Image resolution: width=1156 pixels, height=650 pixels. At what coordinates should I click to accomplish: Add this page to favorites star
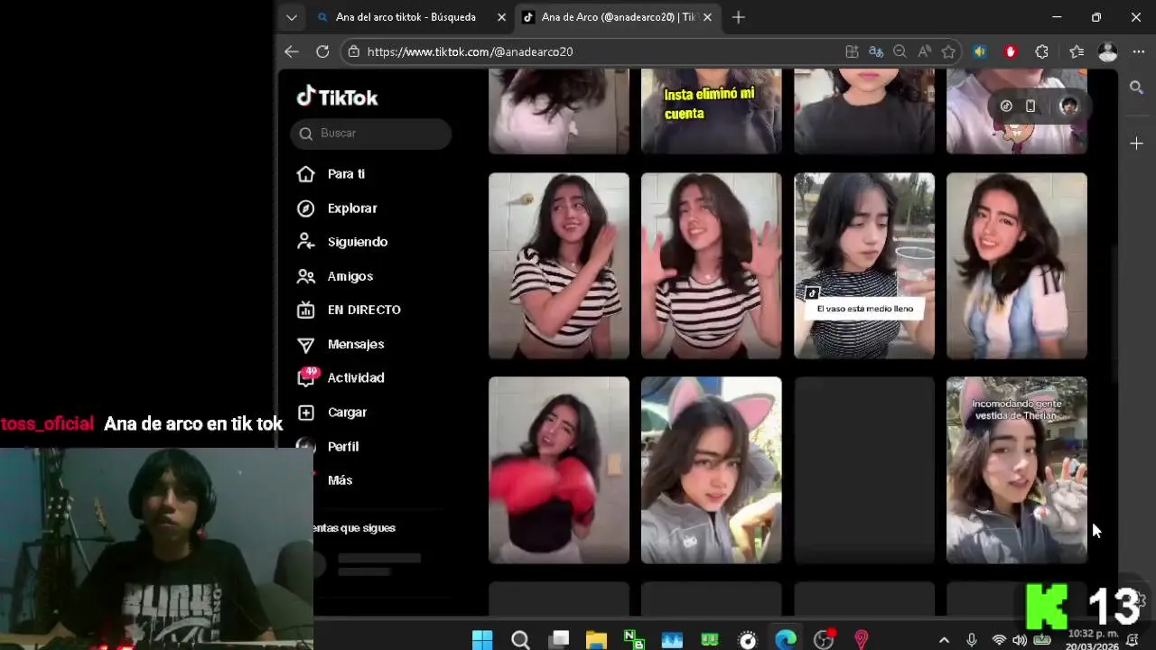(948, 51)
